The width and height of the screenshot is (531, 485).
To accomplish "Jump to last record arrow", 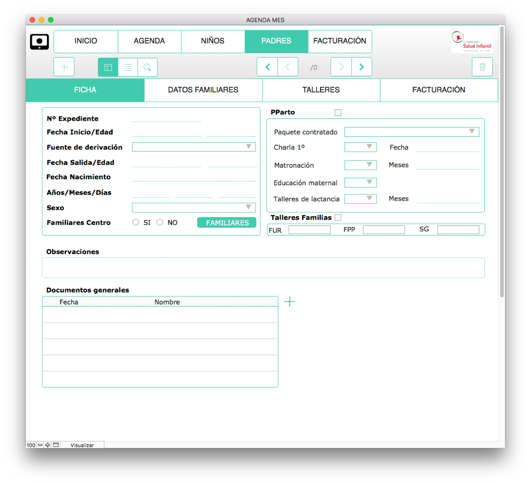I will (x=361, y=67).
